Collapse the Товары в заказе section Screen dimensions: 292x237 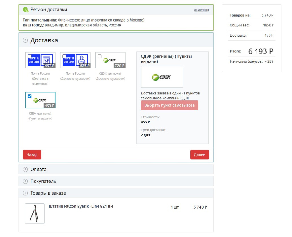point(48,193)
